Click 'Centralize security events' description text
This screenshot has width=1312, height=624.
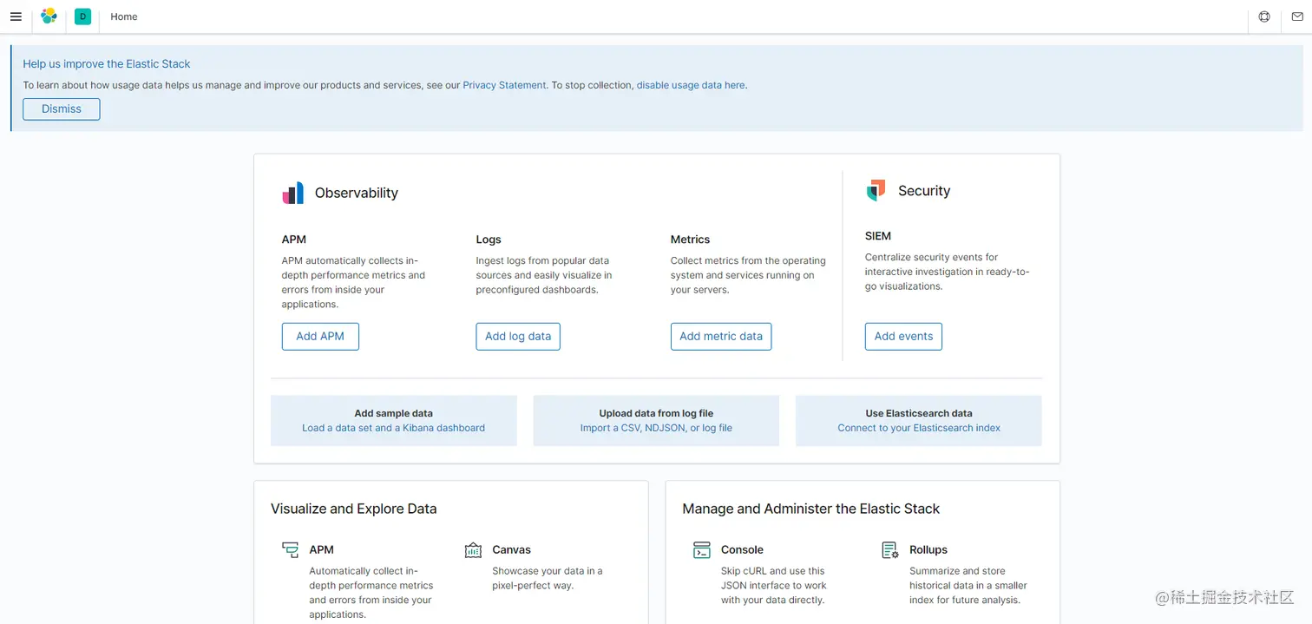(x=948, y=272)
